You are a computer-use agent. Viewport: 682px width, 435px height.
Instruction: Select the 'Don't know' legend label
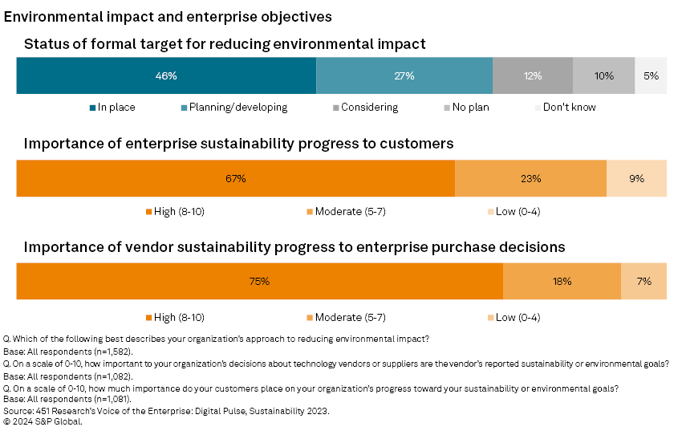pos(569,108)
